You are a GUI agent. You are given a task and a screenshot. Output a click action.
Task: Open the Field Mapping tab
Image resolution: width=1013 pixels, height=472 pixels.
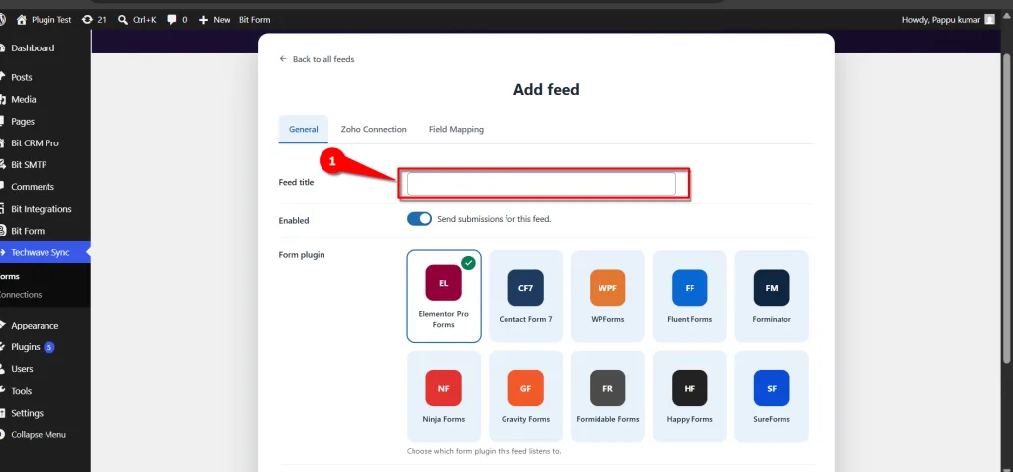coord(456,129)
